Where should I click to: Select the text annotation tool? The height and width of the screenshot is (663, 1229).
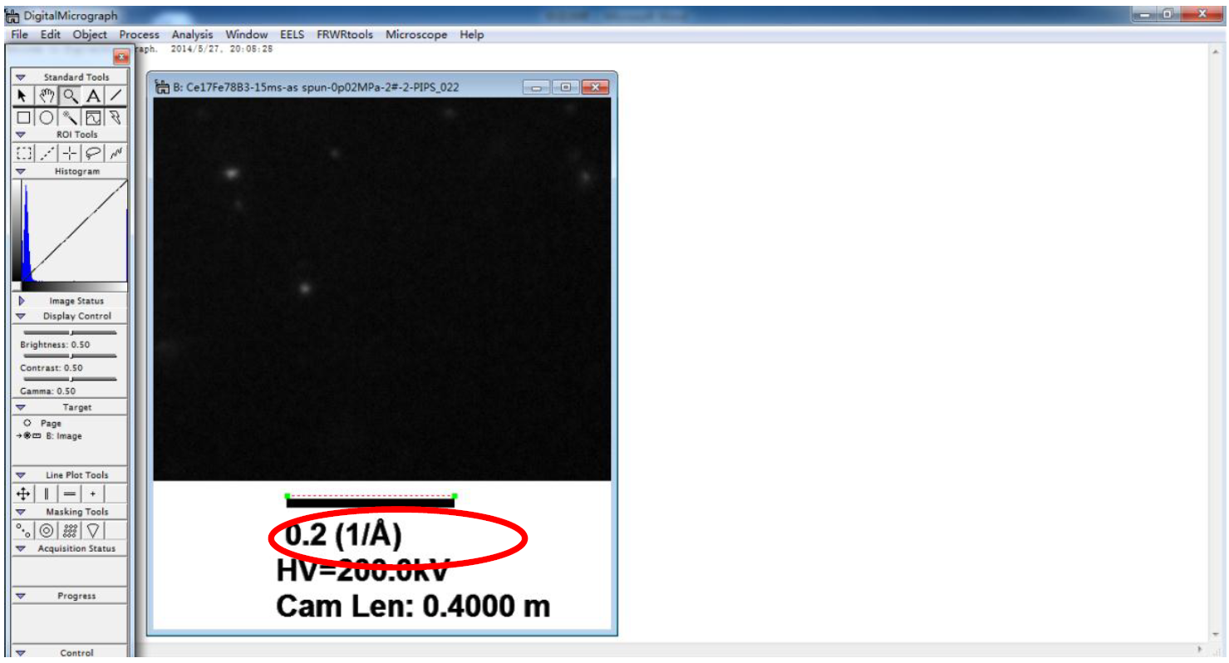(x=93, y=96)
